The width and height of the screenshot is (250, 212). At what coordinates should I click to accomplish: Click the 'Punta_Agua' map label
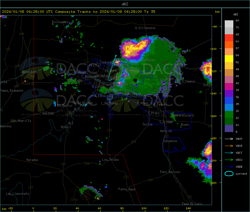127,189
